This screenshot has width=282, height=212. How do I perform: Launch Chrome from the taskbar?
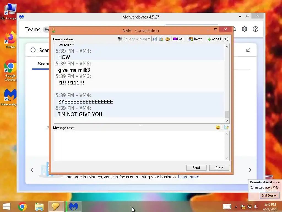(x=22, y=206)
